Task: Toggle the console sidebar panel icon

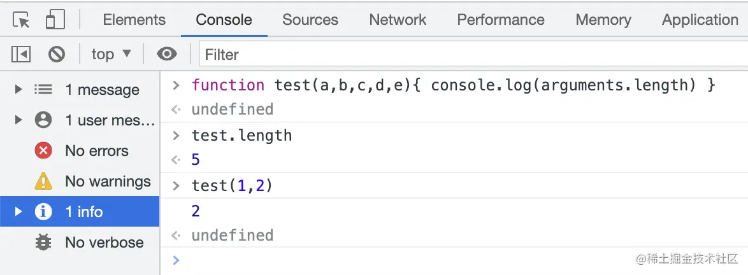Action: coord(21,55)
